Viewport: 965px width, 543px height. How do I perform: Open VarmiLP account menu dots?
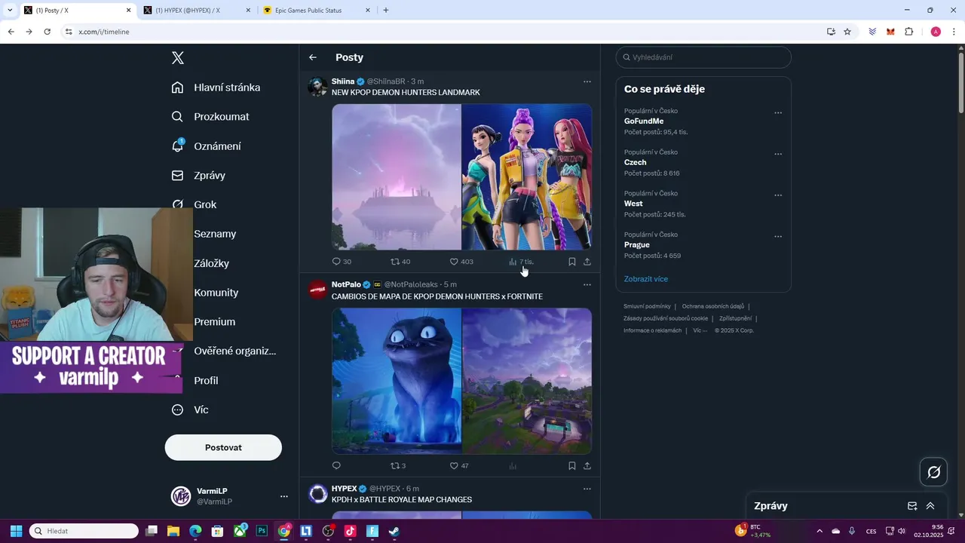(283, 496)
